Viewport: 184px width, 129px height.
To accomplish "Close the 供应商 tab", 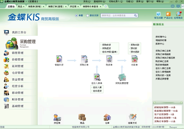I will pyautogui.click(x=78, y=7).
